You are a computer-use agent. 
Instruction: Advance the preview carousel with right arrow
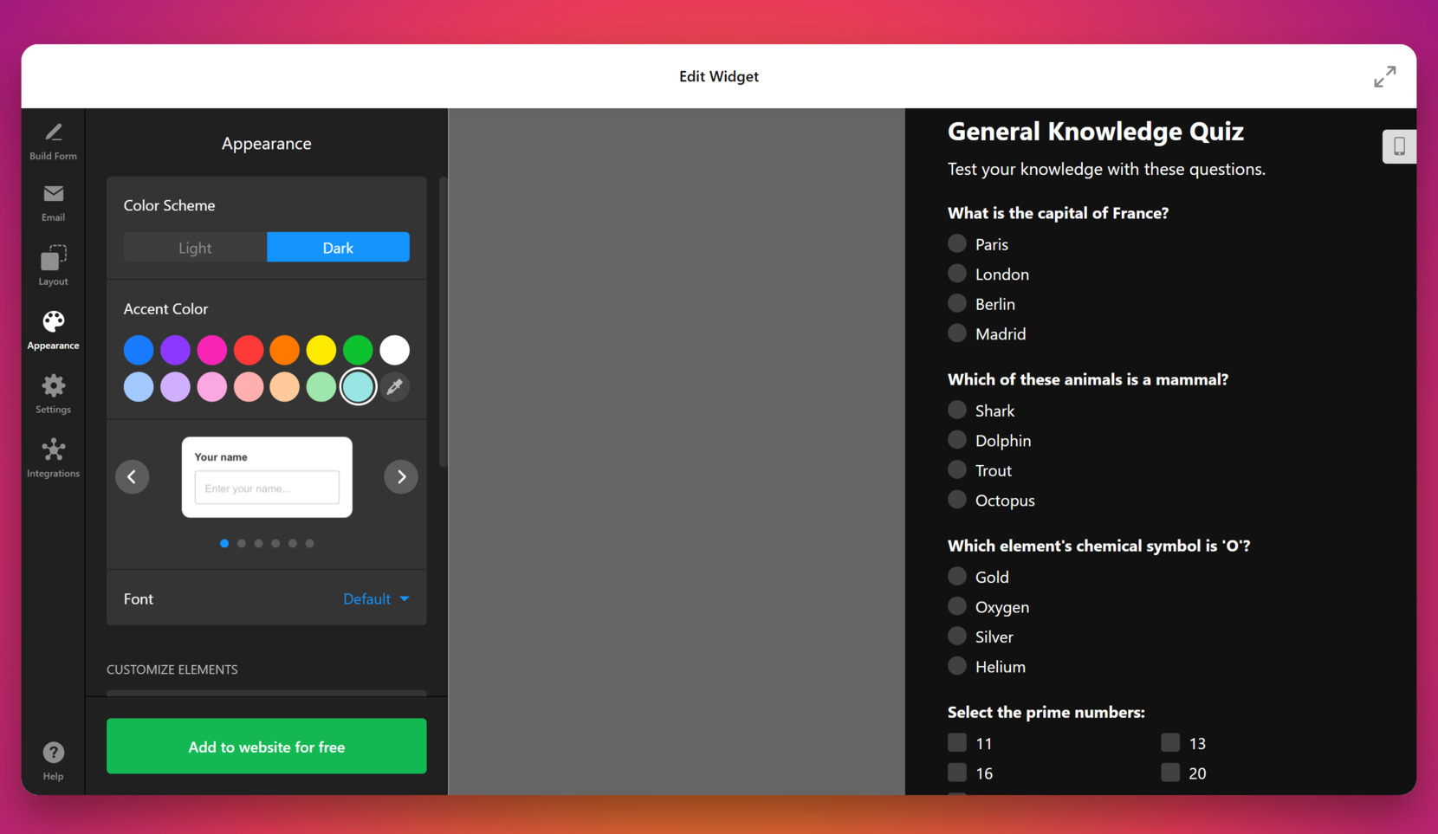click(x=401, y=476)
